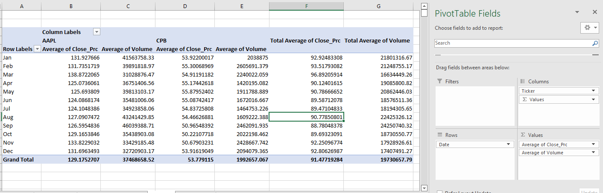Screen dimensions: 603x193
Task: Click the Columns area icon
Action: point(523,81)
